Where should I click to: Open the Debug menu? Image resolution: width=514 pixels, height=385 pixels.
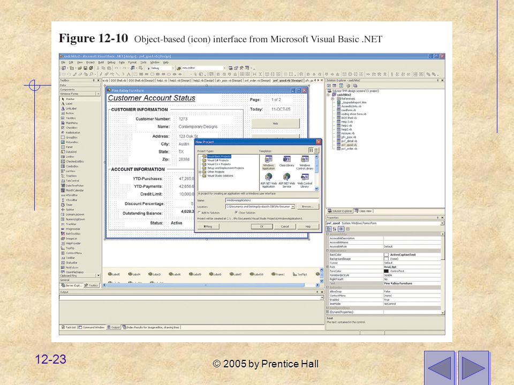[111, 62]
